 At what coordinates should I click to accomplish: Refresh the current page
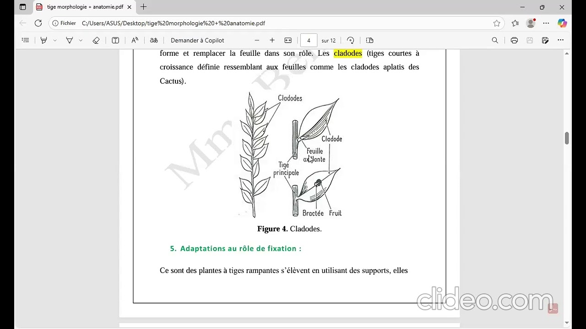click(x=38, y=23)
